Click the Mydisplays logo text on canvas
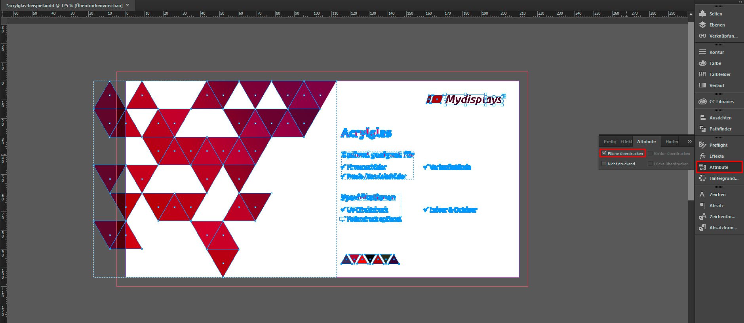 (x=474, y=99)
